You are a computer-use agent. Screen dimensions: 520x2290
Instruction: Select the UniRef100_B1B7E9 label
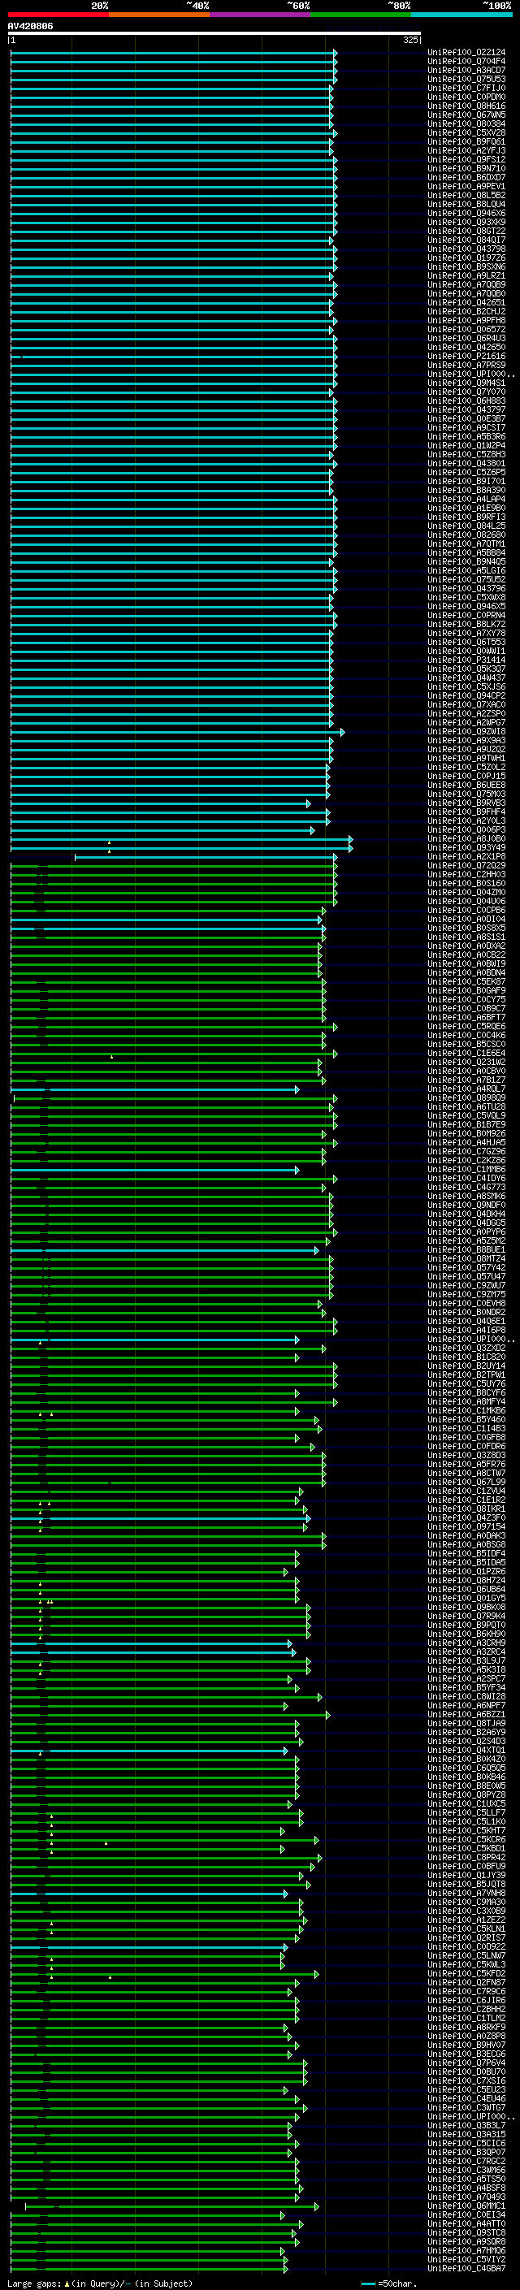pos(466,1124)
